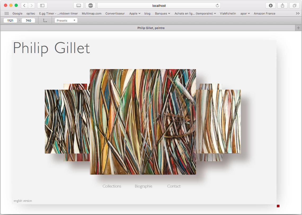Viewport: 302px width, 215px height.
Task: Expand the apor bookmarks folder
Action: [245, 13]
